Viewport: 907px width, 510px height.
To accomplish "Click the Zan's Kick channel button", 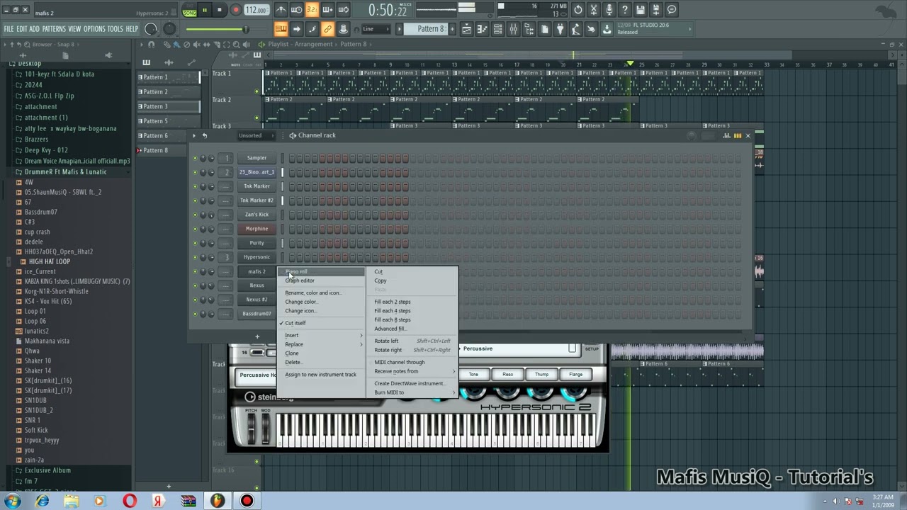I will click(x=257, y=215).
